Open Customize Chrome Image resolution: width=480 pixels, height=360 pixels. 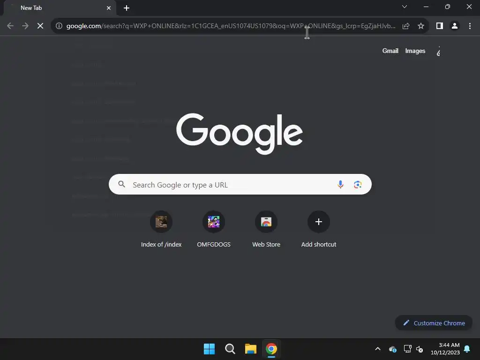point(434,323)
